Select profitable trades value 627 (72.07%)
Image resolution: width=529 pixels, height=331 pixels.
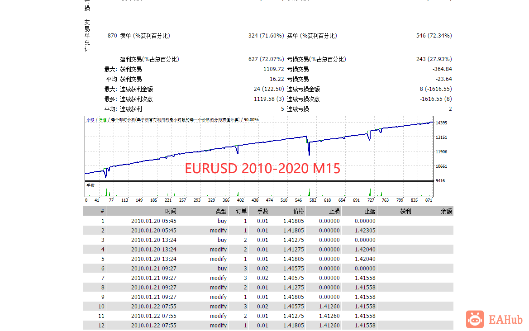coord(266,59)
